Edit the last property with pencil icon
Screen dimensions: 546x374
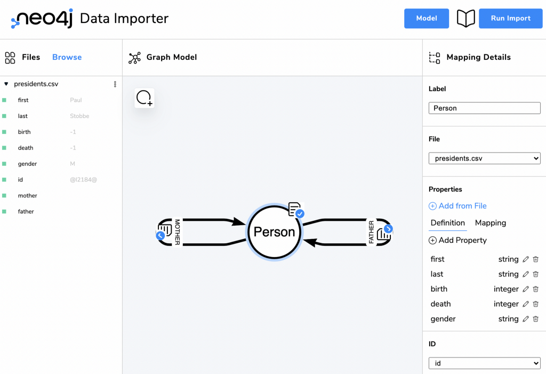[x=526, y=274]
